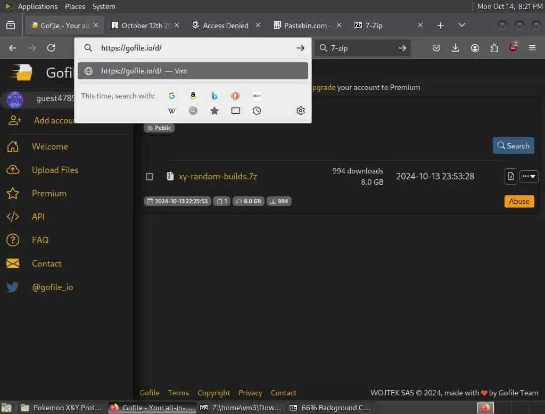Click the forward navigation arrow

coord(32,48)
